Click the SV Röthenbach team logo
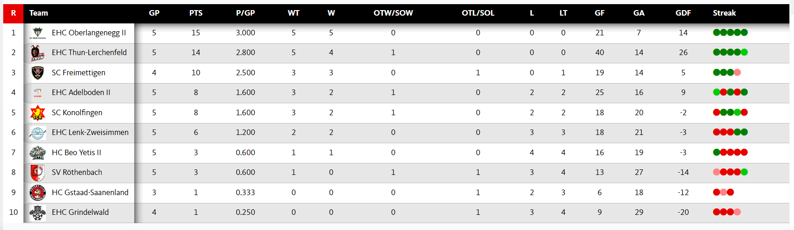 pos(38,173)
